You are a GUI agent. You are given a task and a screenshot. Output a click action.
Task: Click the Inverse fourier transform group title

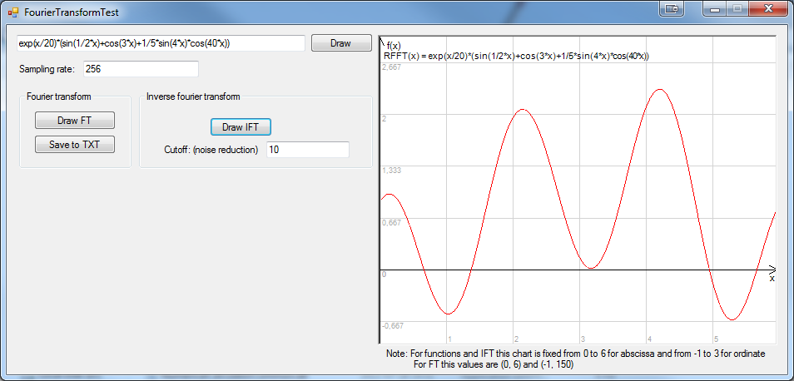point(193,96)
